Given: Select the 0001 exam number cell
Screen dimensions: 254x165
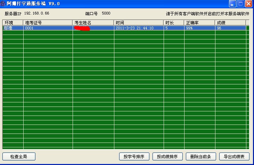Looking at the screenshot, I should (x=48, y=28).
